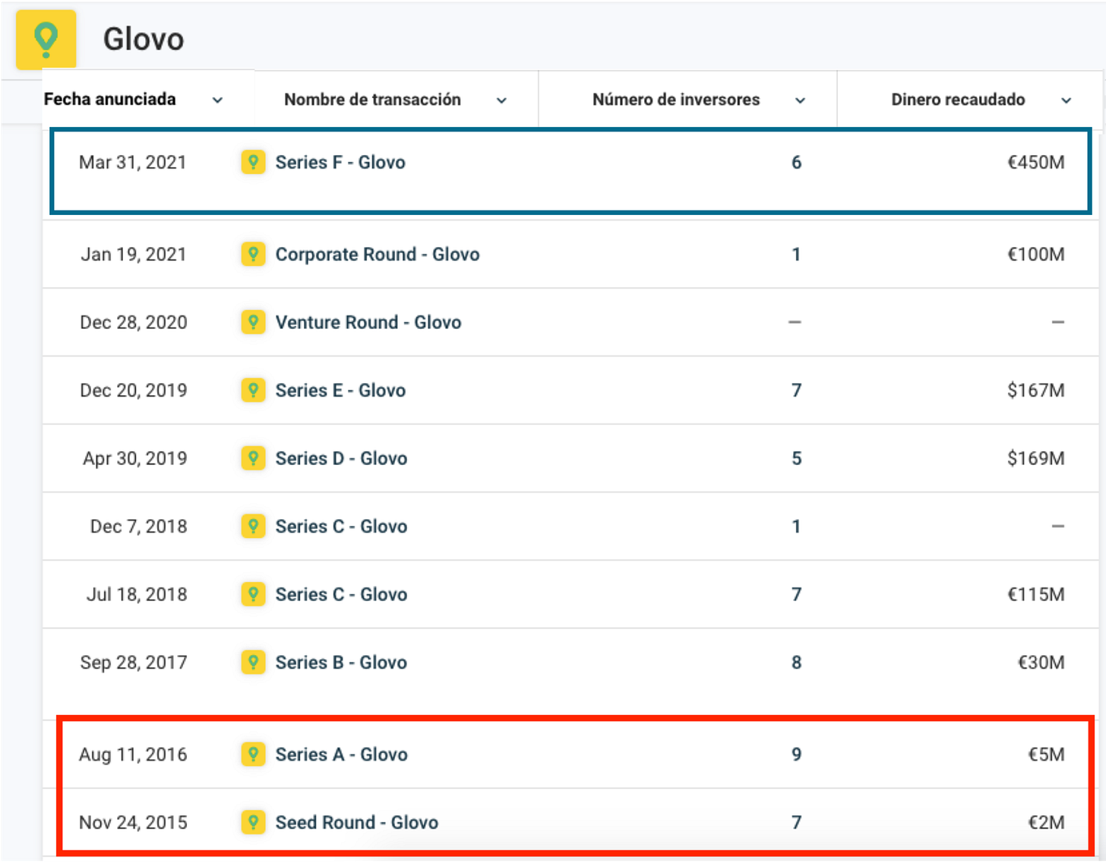Open the Series F - Glovo link
Image resolution: width=1106 pixels, height=867 pixels.
point(340,162)
